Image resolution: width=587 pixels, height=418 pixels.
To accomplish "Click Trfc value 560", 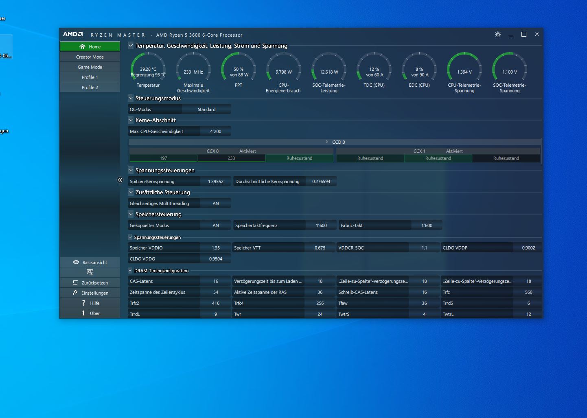I will 528,292.
